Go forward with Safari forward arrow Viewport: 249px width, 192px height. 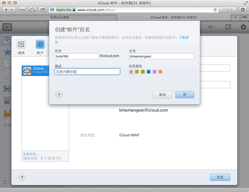[12, 10]
